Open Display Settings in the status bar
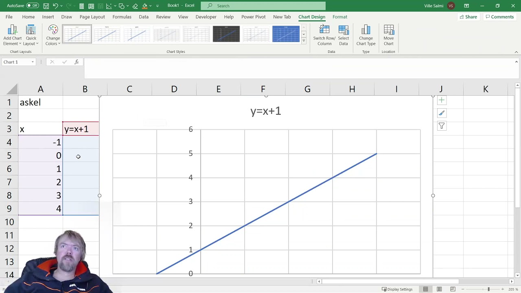 397,289
